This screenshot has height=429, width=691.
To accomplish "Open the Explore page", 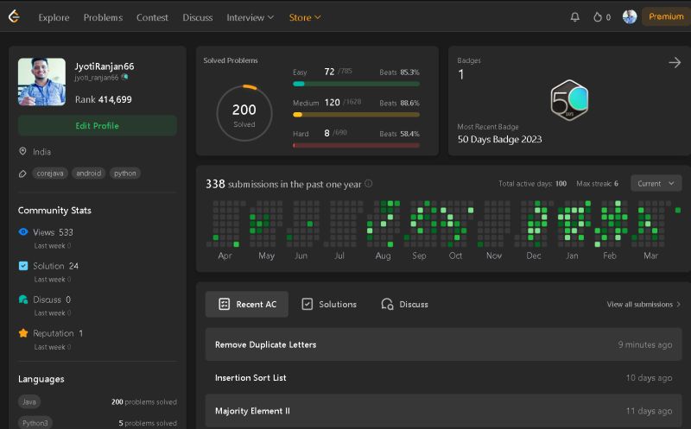I will tap(54, 17).
